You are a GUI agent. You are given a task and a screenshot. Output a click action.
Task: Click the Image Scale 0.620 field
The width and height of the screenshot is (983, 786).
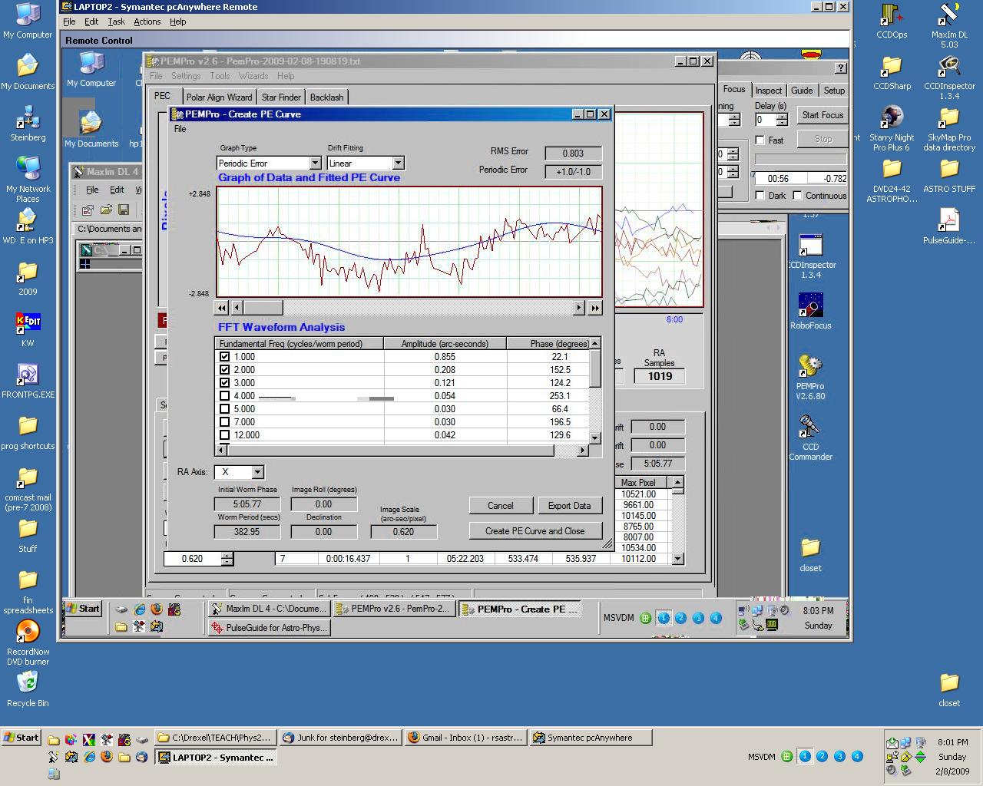coord(403,532)
